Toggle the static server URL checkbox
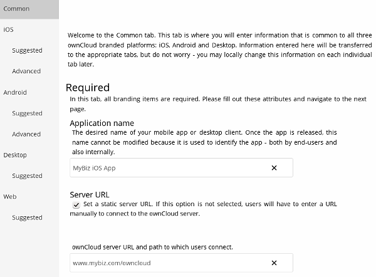Viewport: 376px width, 277px height. [76, 204]
